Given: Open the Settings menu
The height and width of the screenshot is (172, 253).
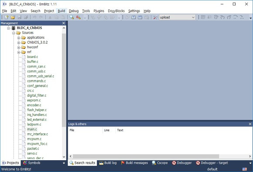Looking at the screenshot, I should click(x=134, y=11).
